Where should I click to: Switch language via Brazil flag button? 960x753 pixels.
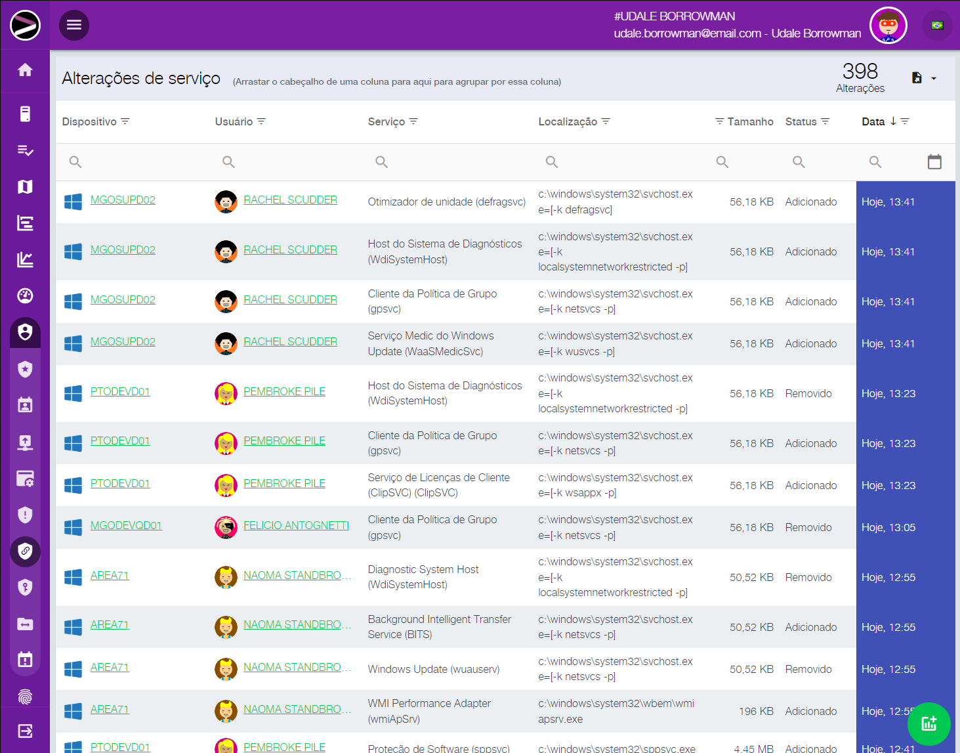[937, 26]
